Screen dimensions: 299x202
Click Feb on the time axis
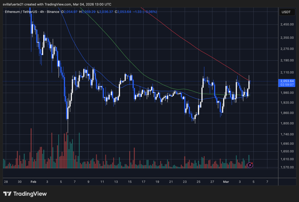33,182
